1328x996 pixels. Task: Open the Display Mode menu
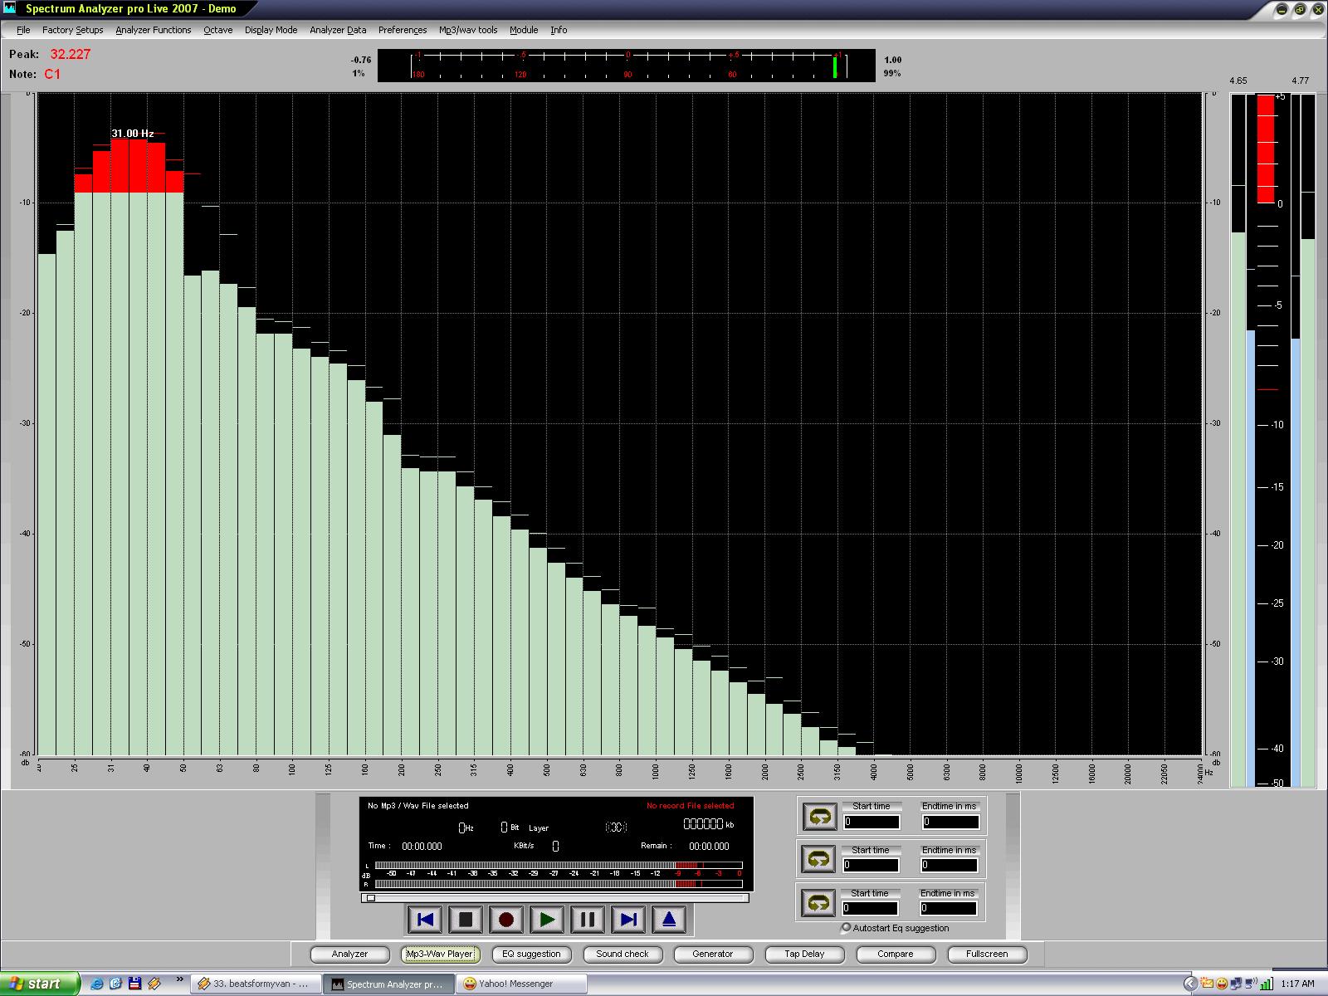tap(271, 30)
